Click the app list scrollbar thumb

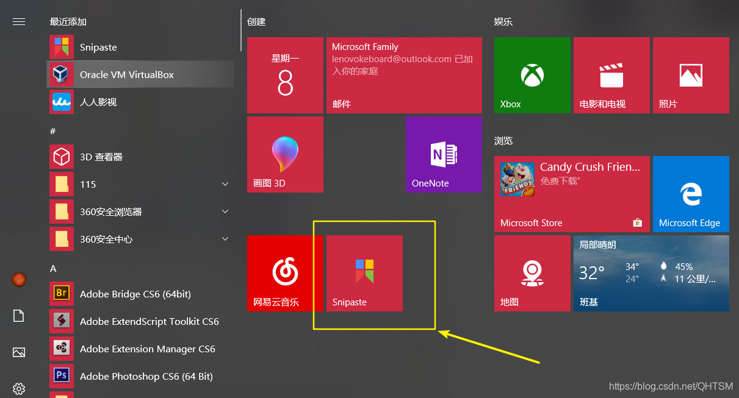241,30
